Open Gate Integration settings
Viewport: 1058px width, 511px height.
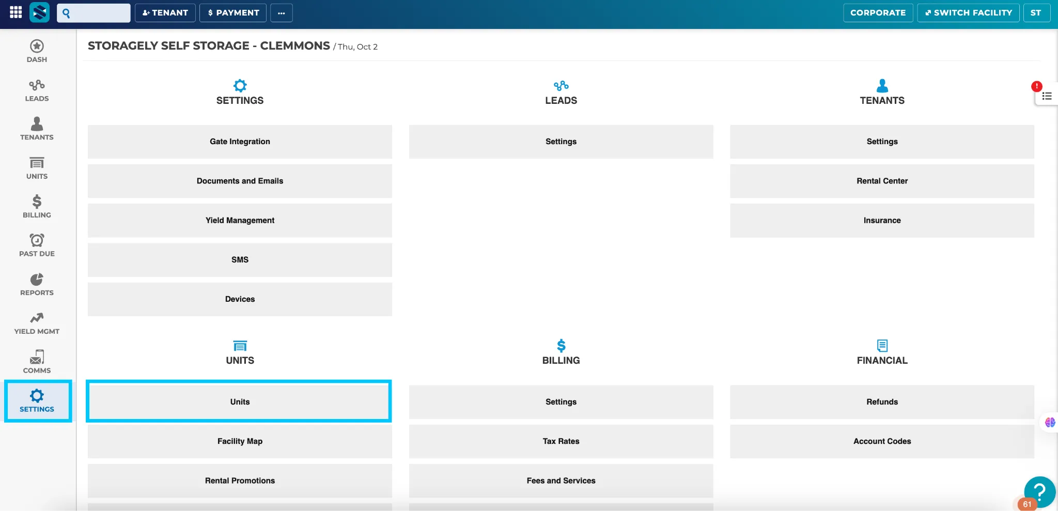(x=240, y=142)
